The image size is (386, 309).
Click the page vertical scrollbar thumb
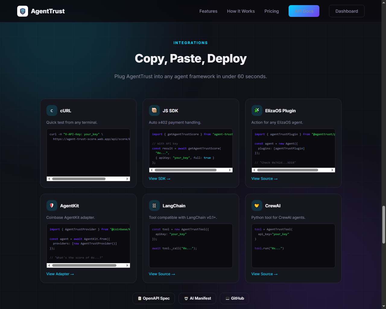tap(384, 225)
